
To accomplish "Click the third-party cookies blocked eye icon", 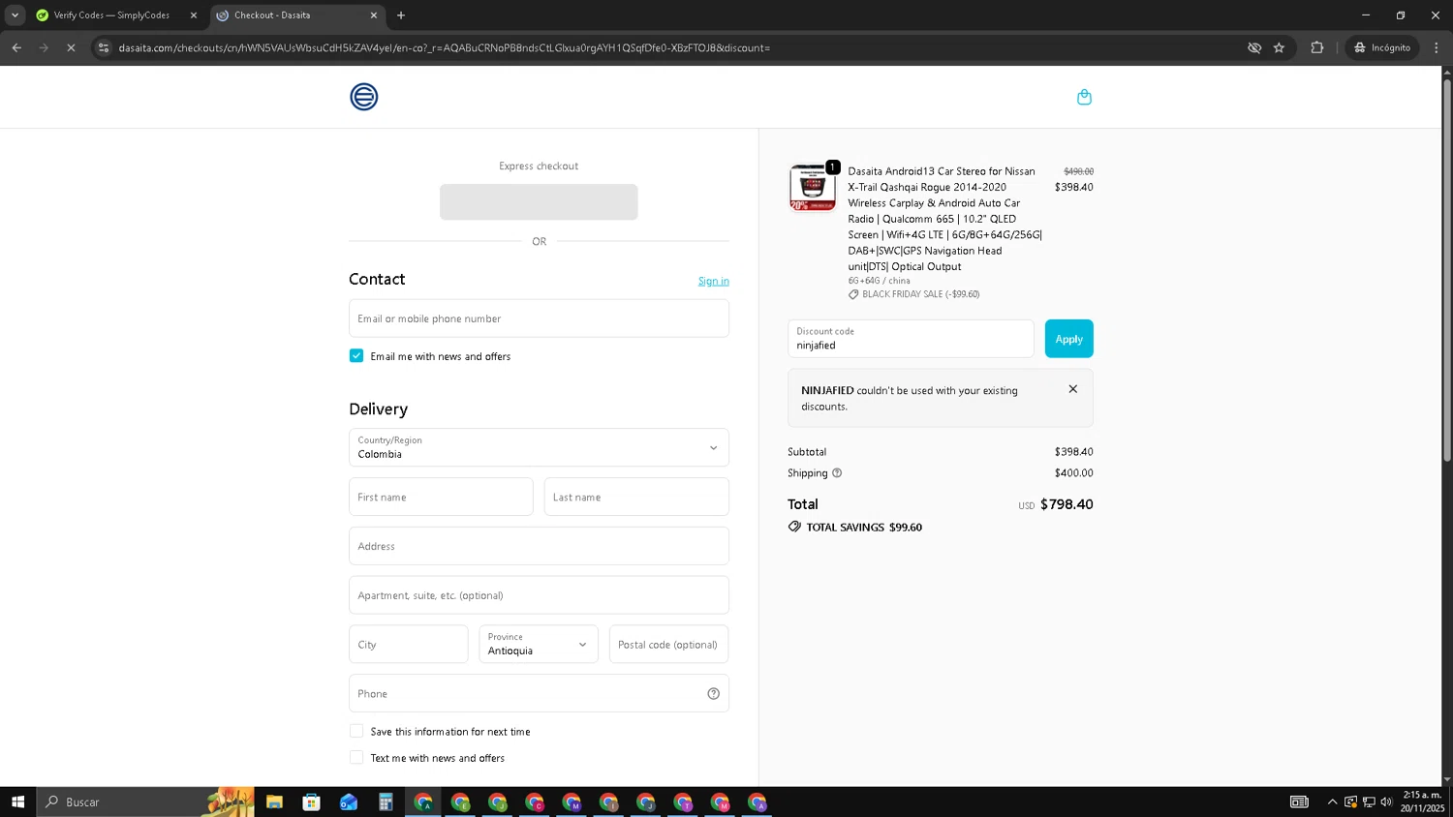I will [1254, 47].
